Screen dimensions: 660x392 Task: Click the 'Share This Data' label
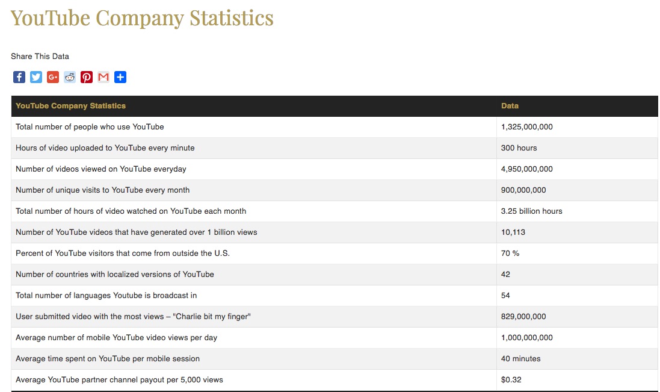tap(40, 57)
